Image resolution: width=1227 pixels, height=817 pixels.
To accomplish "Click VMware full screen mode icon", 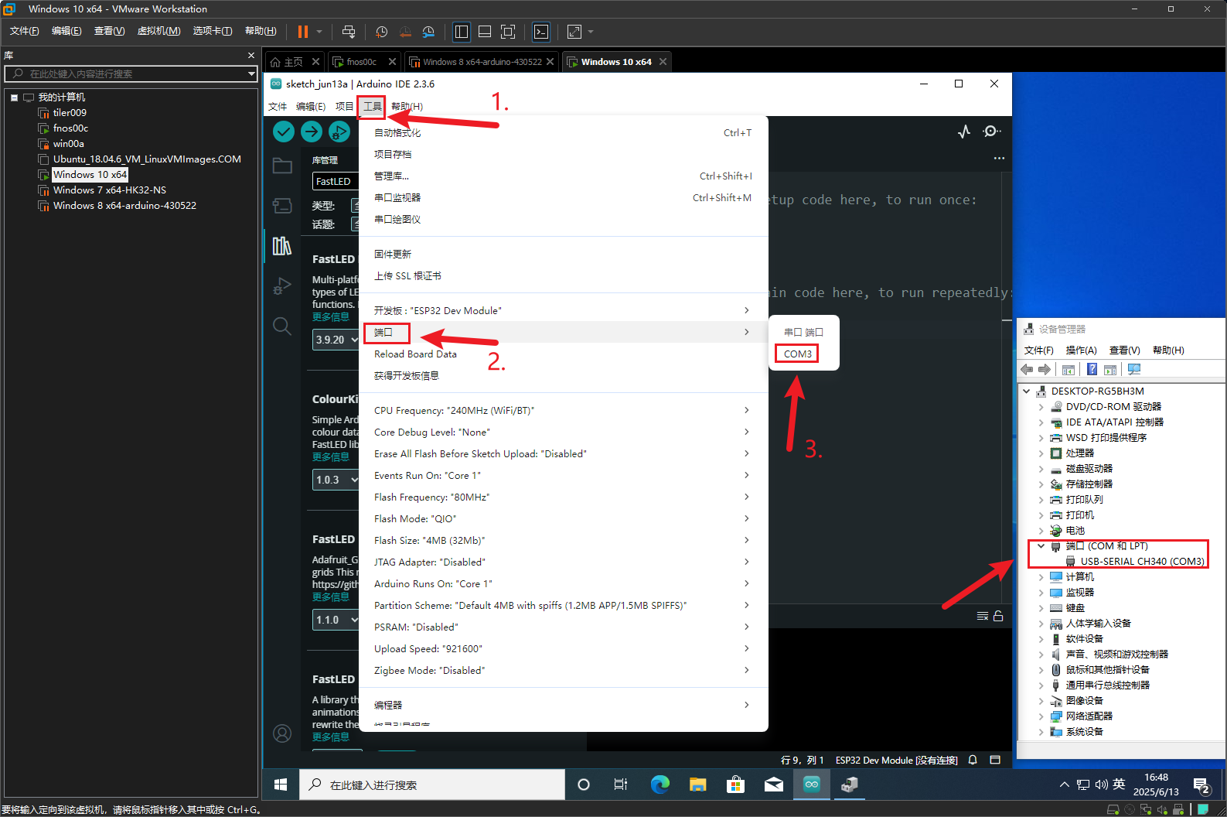I will coord(508,32).
